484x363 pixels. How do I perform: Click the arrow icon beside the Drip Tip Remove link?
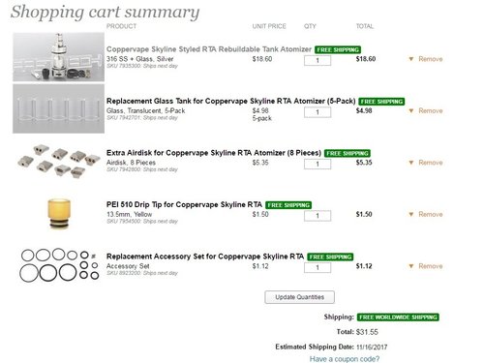pos(411,214)
